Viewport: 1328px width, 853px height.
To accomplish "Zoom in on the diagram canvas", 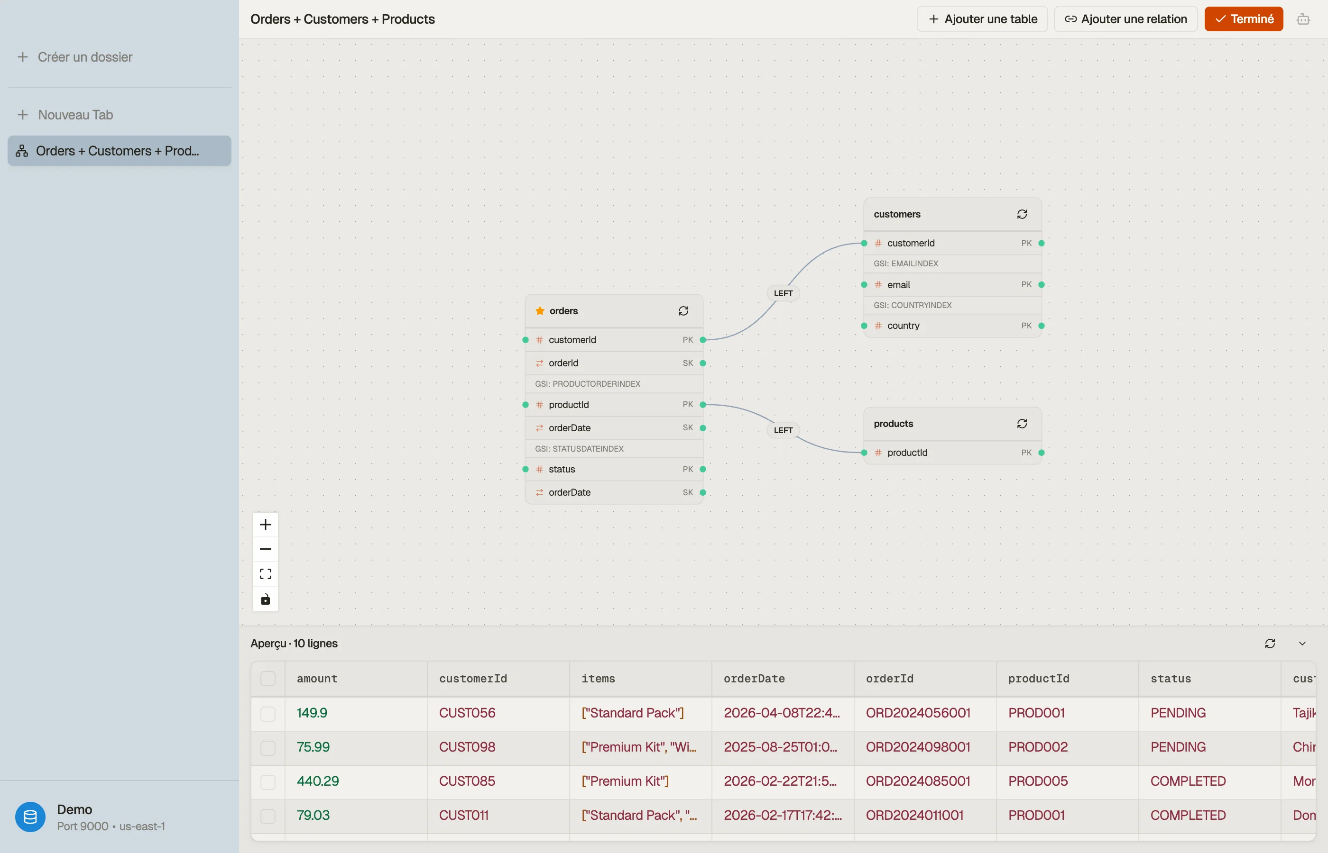I will 266,524.
